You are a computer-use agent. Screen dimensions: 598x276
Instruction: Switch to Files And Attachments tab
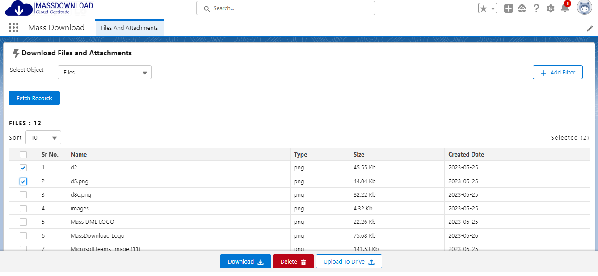129,28
